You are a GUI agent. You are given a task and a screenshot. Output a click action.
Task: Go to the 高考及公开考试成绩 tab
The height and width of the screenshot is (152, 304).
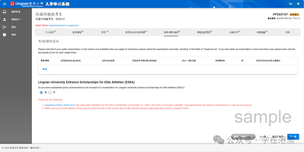click(136, 32)
